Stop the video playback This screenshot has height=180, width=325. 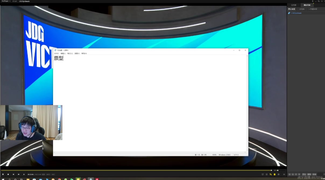pos(8,174)
